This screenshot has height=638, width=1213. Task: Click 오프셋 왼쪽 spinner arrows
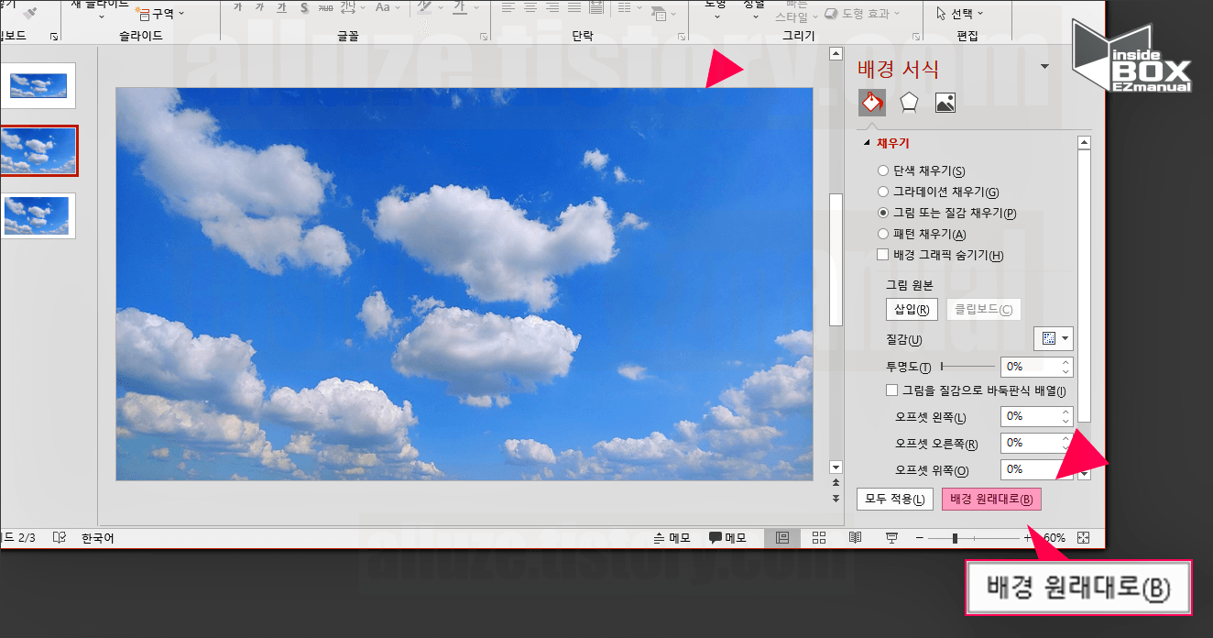[1065, 416]
